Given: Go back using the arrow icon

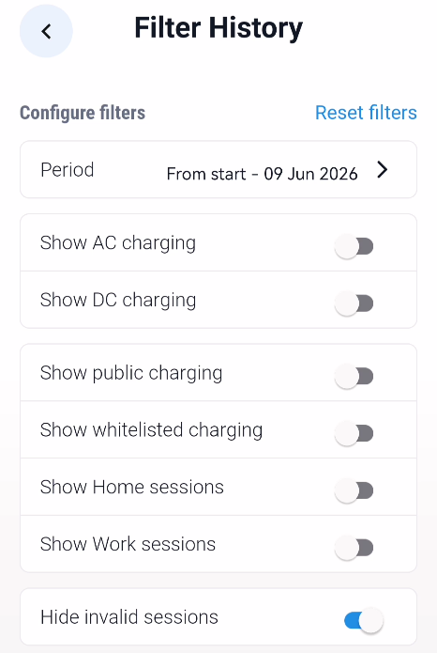Looking at the screenshot, I should point(46,31).
